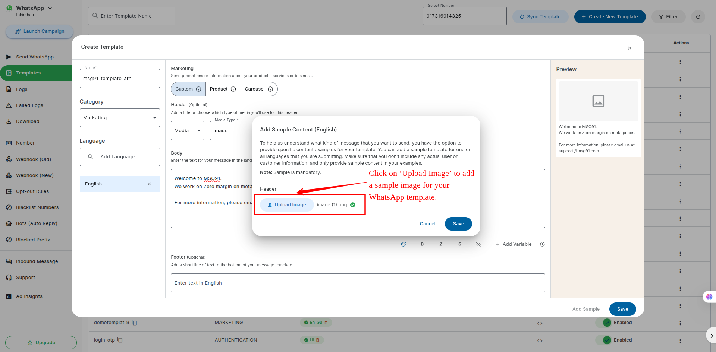Open actions menu for demotemplat_9 row

680,323
